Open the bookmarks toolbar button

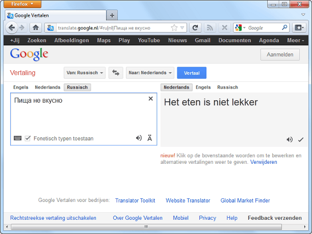click(x=299, y=28)
